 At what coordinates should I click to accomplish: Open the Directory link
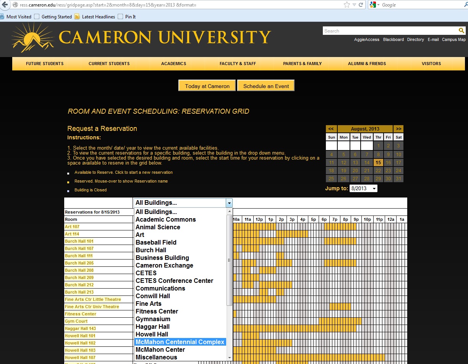click(416, 39)
